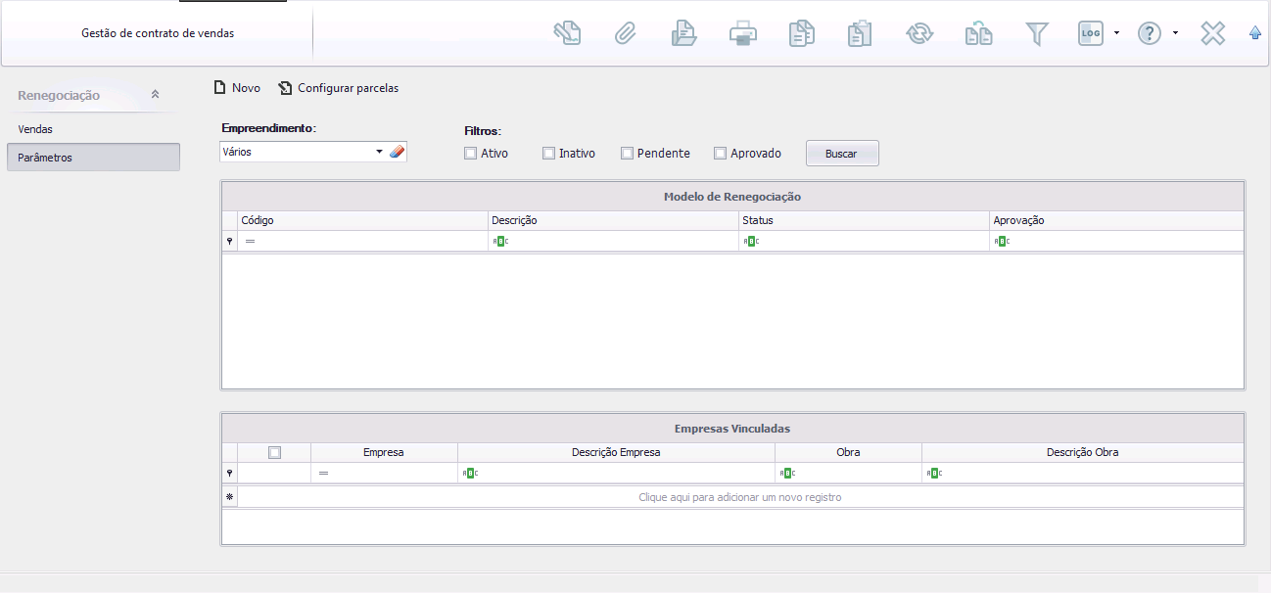Click the refresh arrows icon
This screenshot has height=593, width=1271.
(x=918, y=33)
